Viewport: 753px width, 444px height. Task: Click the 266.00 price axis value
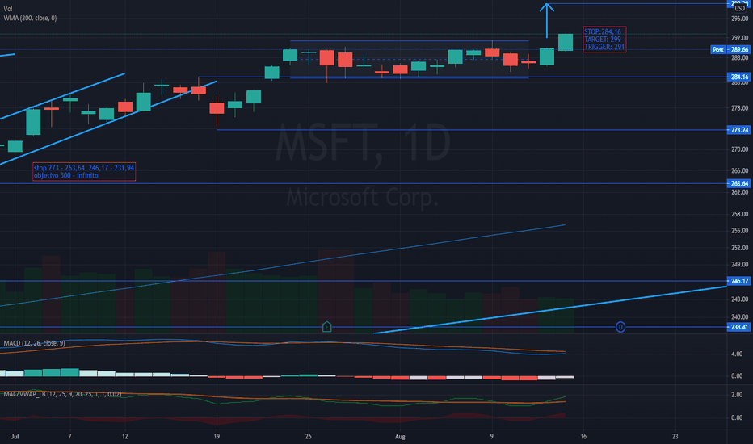pos(739,170)
